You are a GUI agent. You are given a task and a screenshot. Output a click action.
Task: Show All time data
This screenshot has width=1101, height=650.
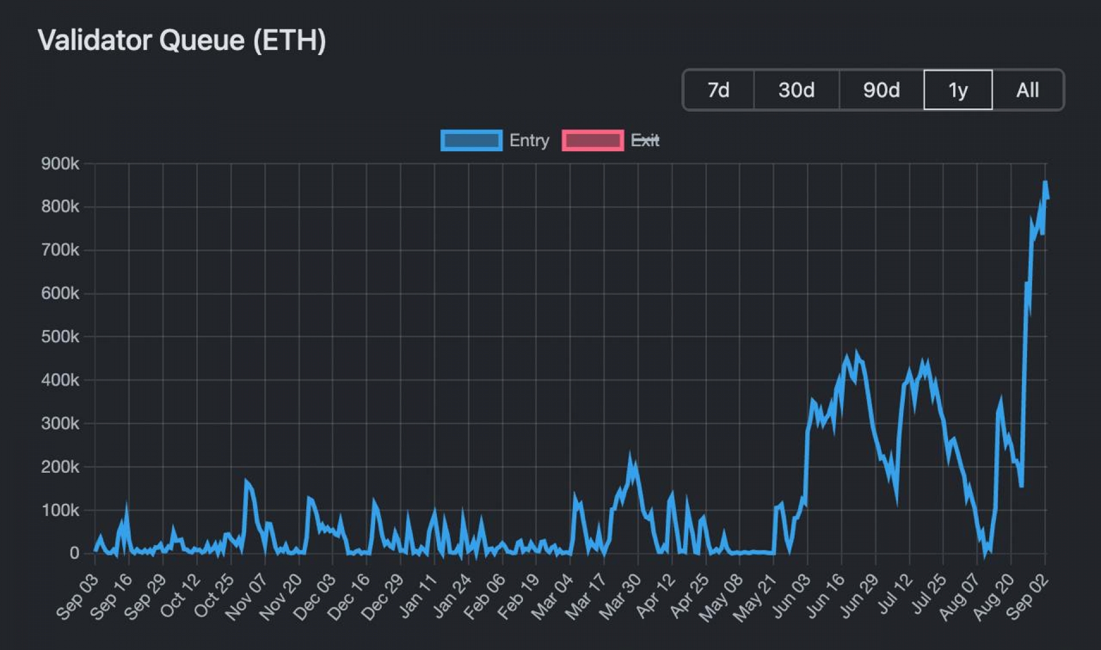1028,90
